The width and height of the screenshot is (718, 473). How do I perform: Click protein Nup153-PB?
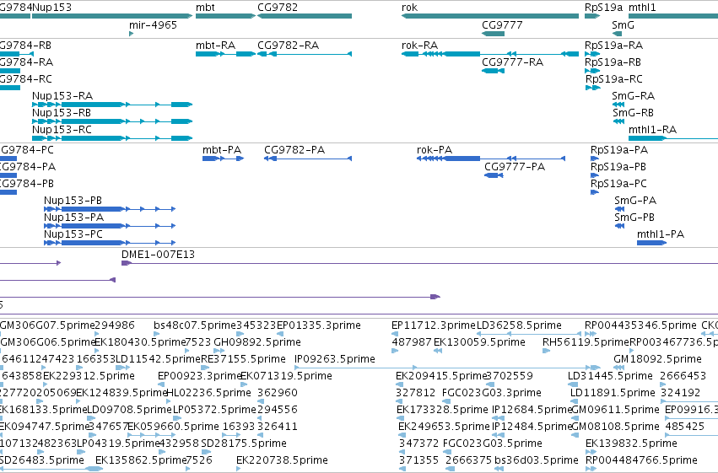73,201
